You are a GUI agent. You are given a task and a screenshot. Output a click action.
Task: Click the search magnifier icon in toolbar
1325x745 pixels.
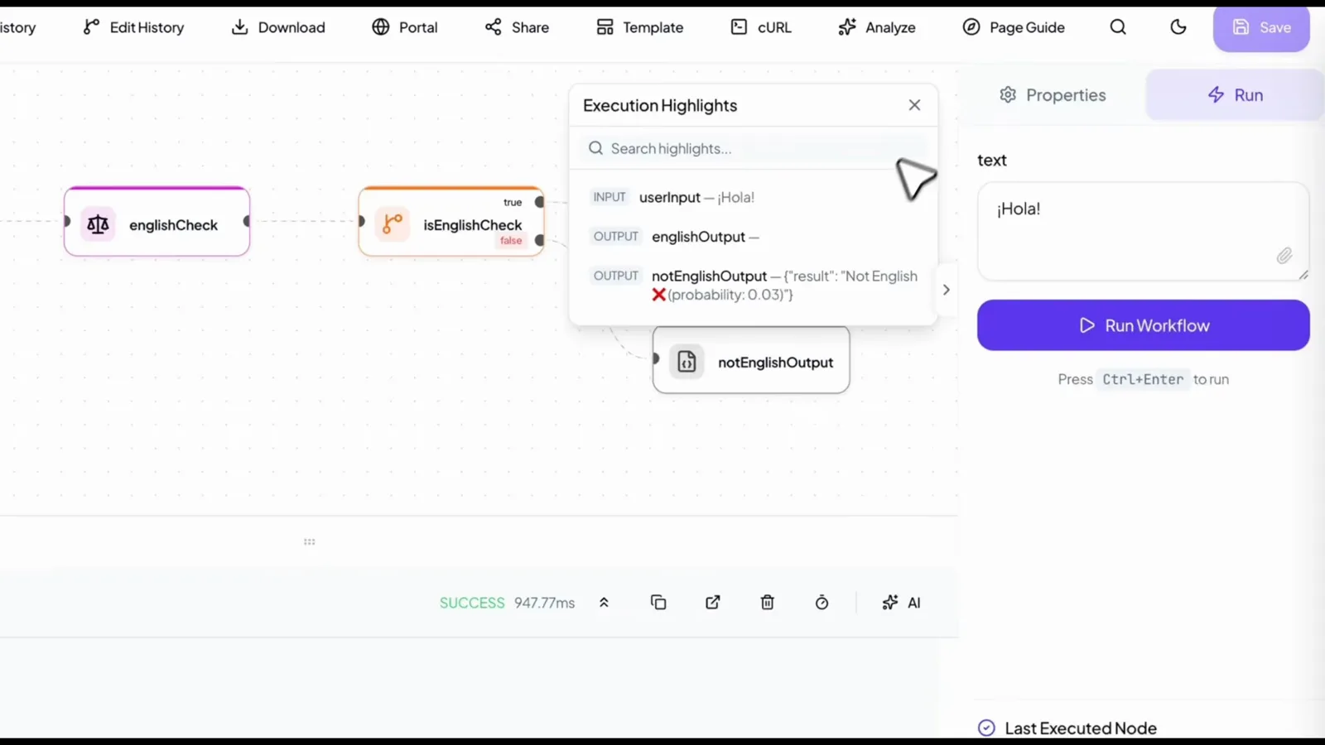point(1118,27)
